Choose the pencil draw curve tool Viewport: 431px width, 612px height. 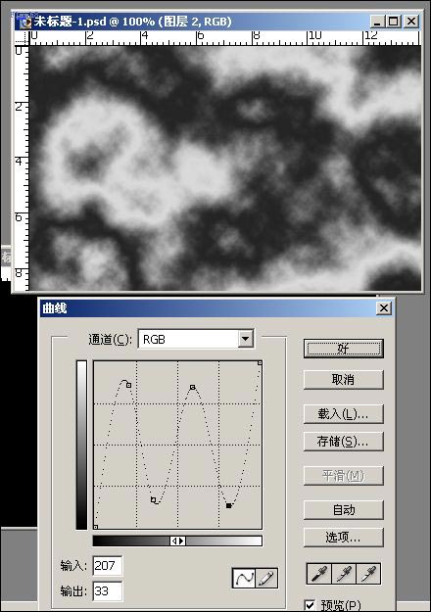pos(266,578)
